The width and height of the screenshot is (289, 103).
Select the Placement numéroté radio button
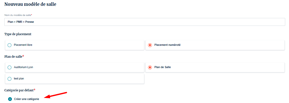coord(150,45)
